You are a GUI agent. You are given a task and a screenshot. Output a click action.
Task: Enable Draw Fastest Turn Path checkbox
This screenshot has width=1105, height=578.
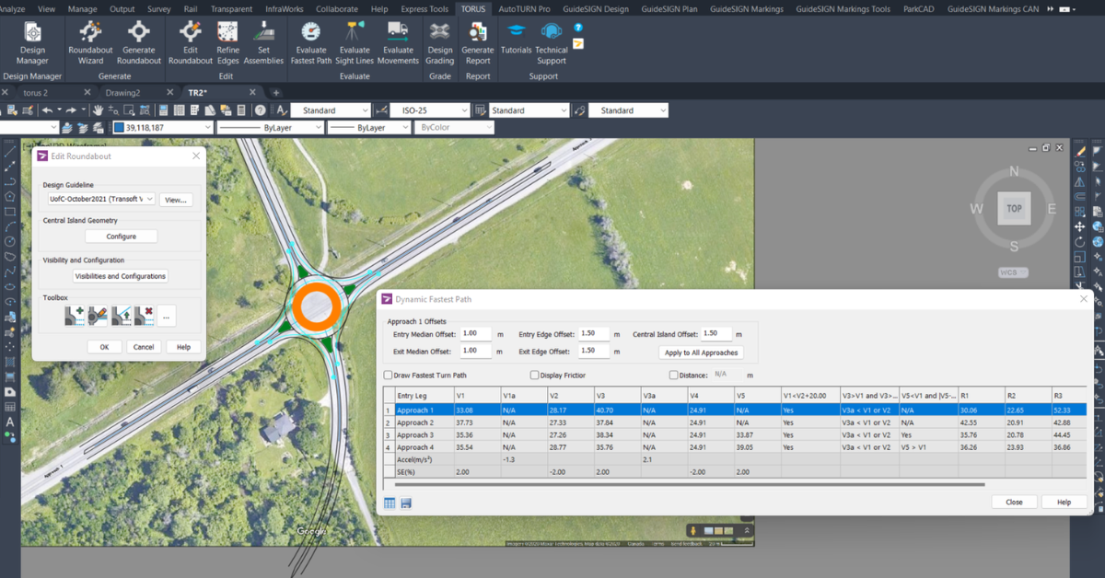point(388,375)
